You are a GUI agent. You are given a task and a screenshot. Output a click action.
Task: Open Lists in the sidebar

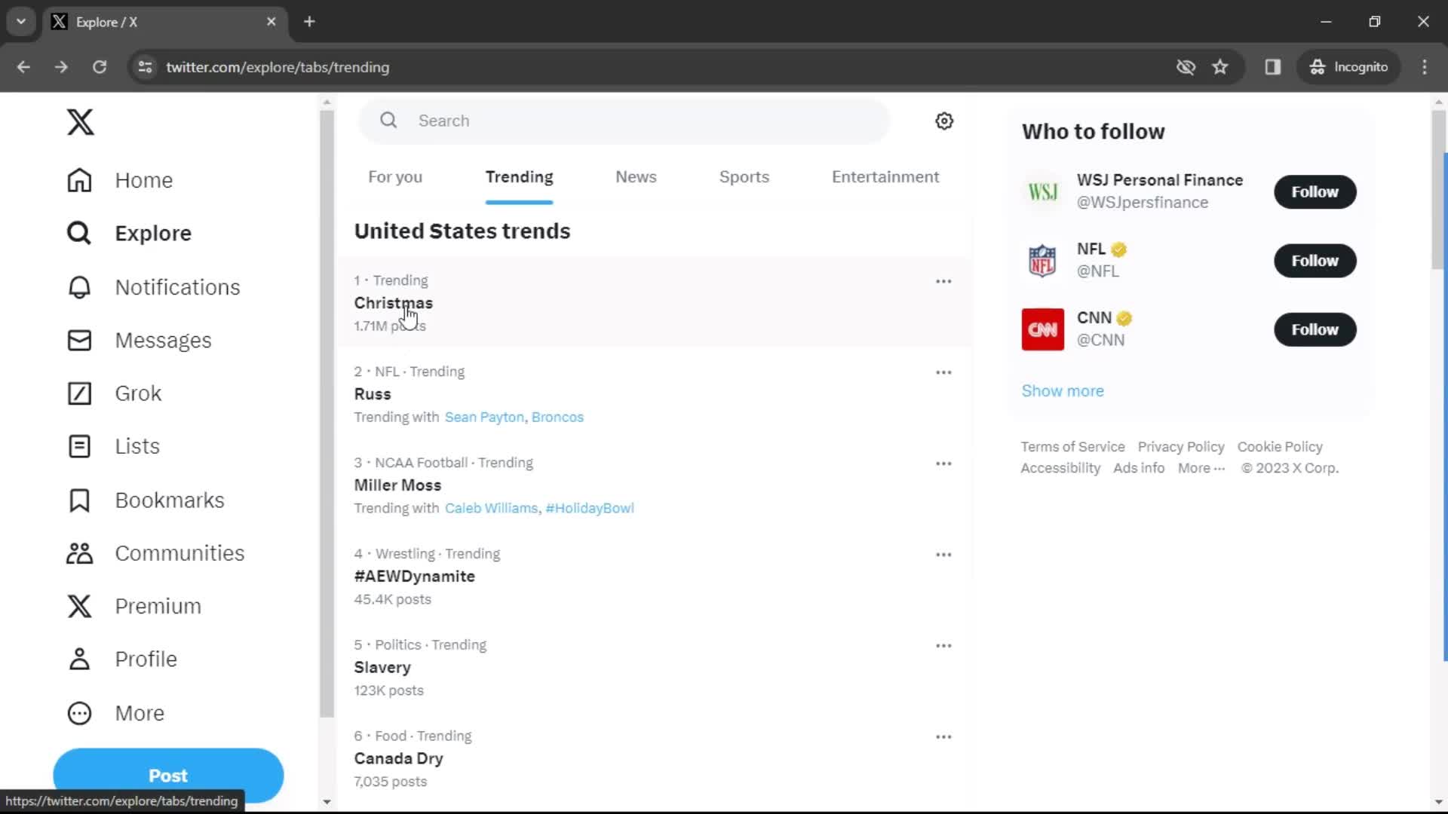coord(114,446)
